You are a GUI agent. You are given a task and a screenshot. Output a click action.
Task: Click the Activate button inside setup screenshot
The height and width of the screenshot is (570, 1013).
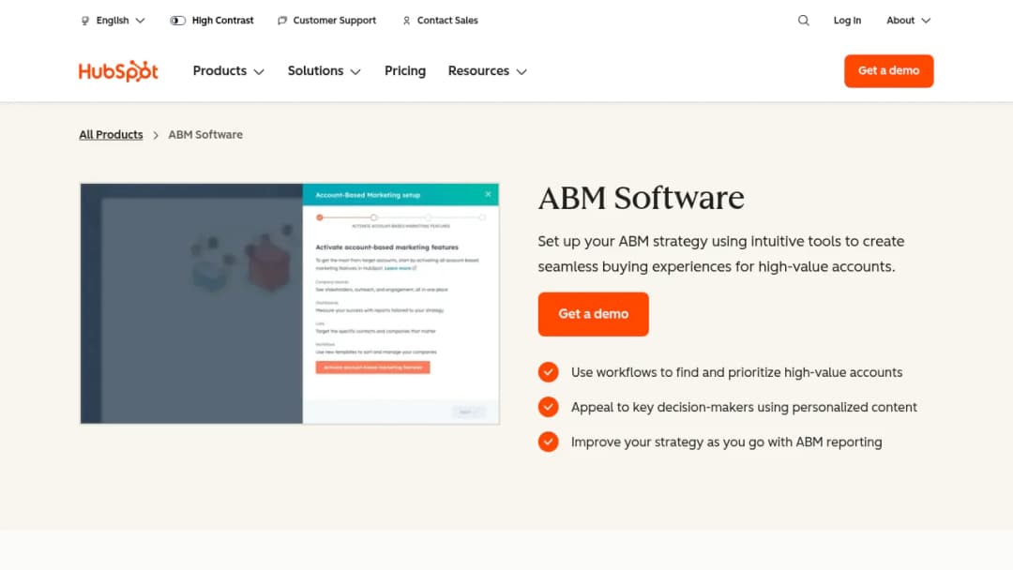tap(372, 367)
